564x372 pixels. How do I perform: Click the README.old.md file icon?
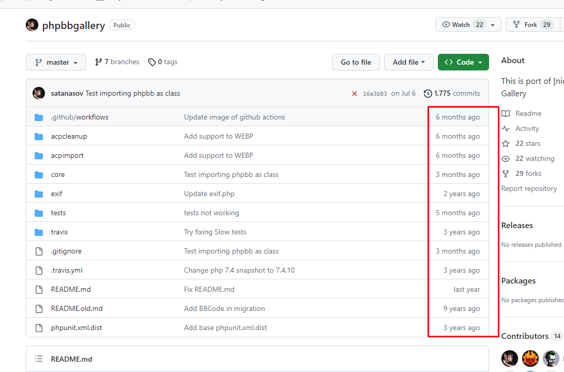39,308
